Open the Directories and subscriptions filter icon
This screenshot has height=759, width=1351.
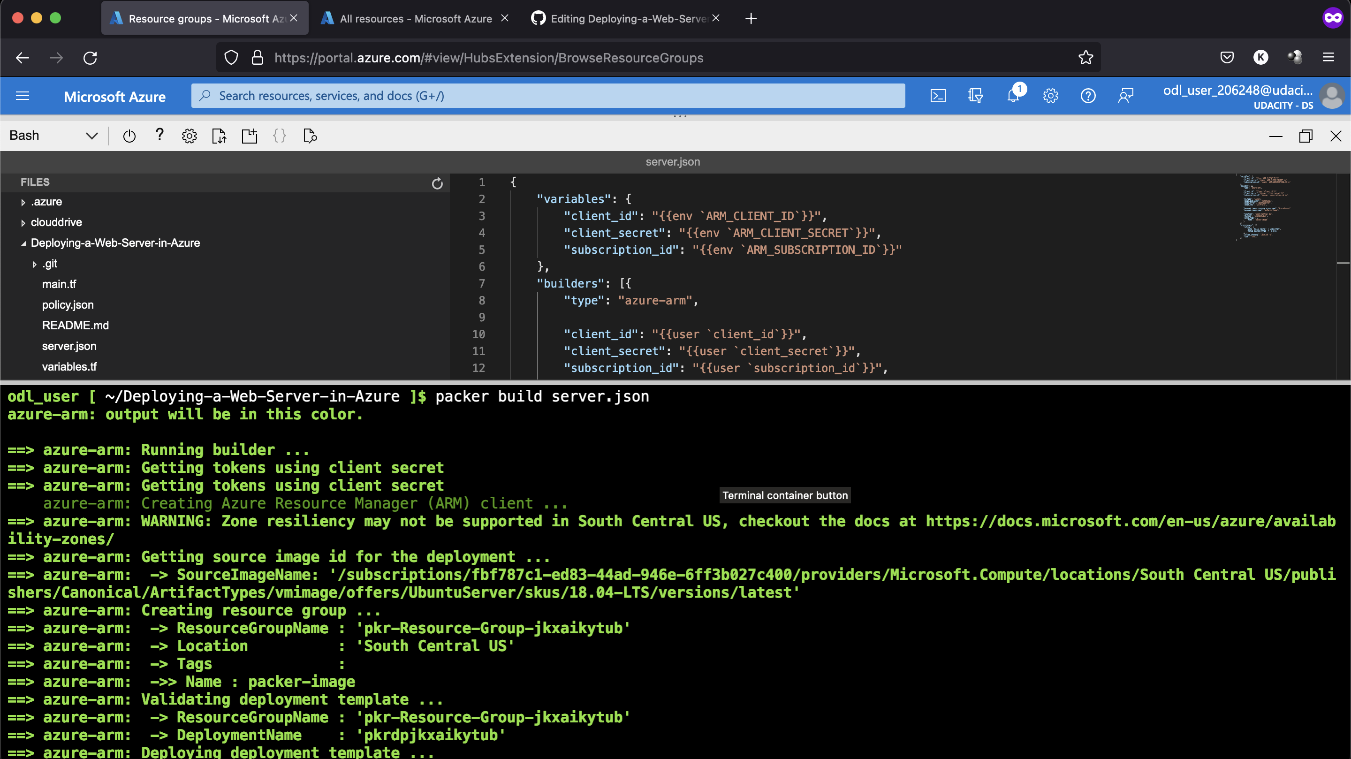(x=976, y=96)
